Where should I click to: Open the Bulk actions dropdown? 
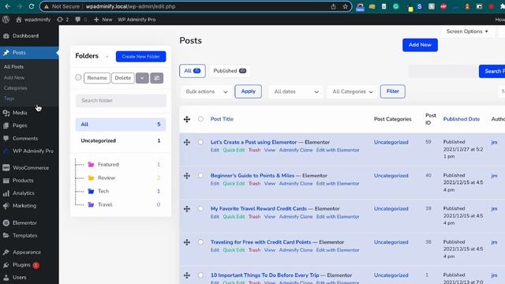206,92
